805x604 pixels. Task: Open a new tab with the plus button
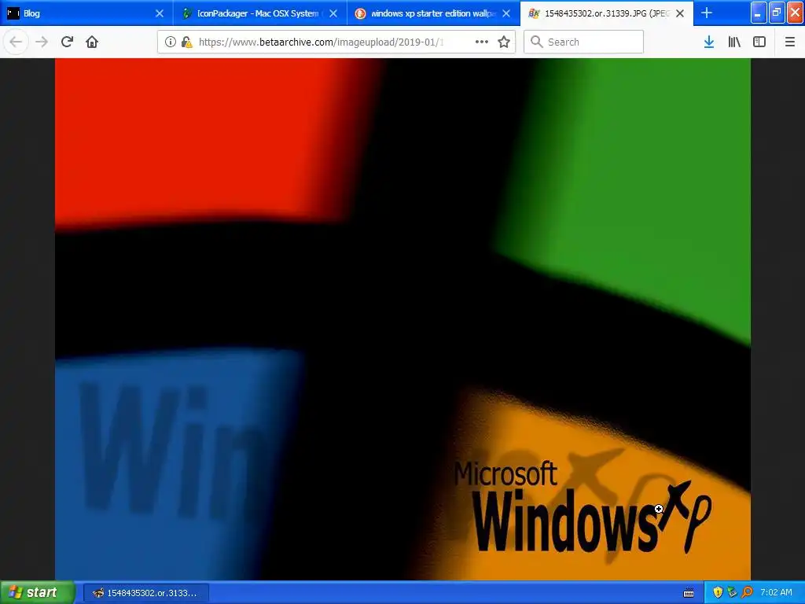(707, 13)
